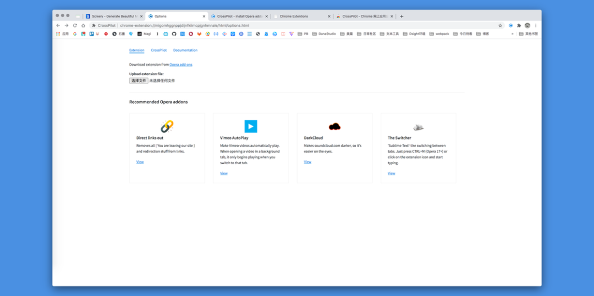This screenshot has width=594, height=296.
Task: Open View link under DarkCloud
Action: click(307, 162)
